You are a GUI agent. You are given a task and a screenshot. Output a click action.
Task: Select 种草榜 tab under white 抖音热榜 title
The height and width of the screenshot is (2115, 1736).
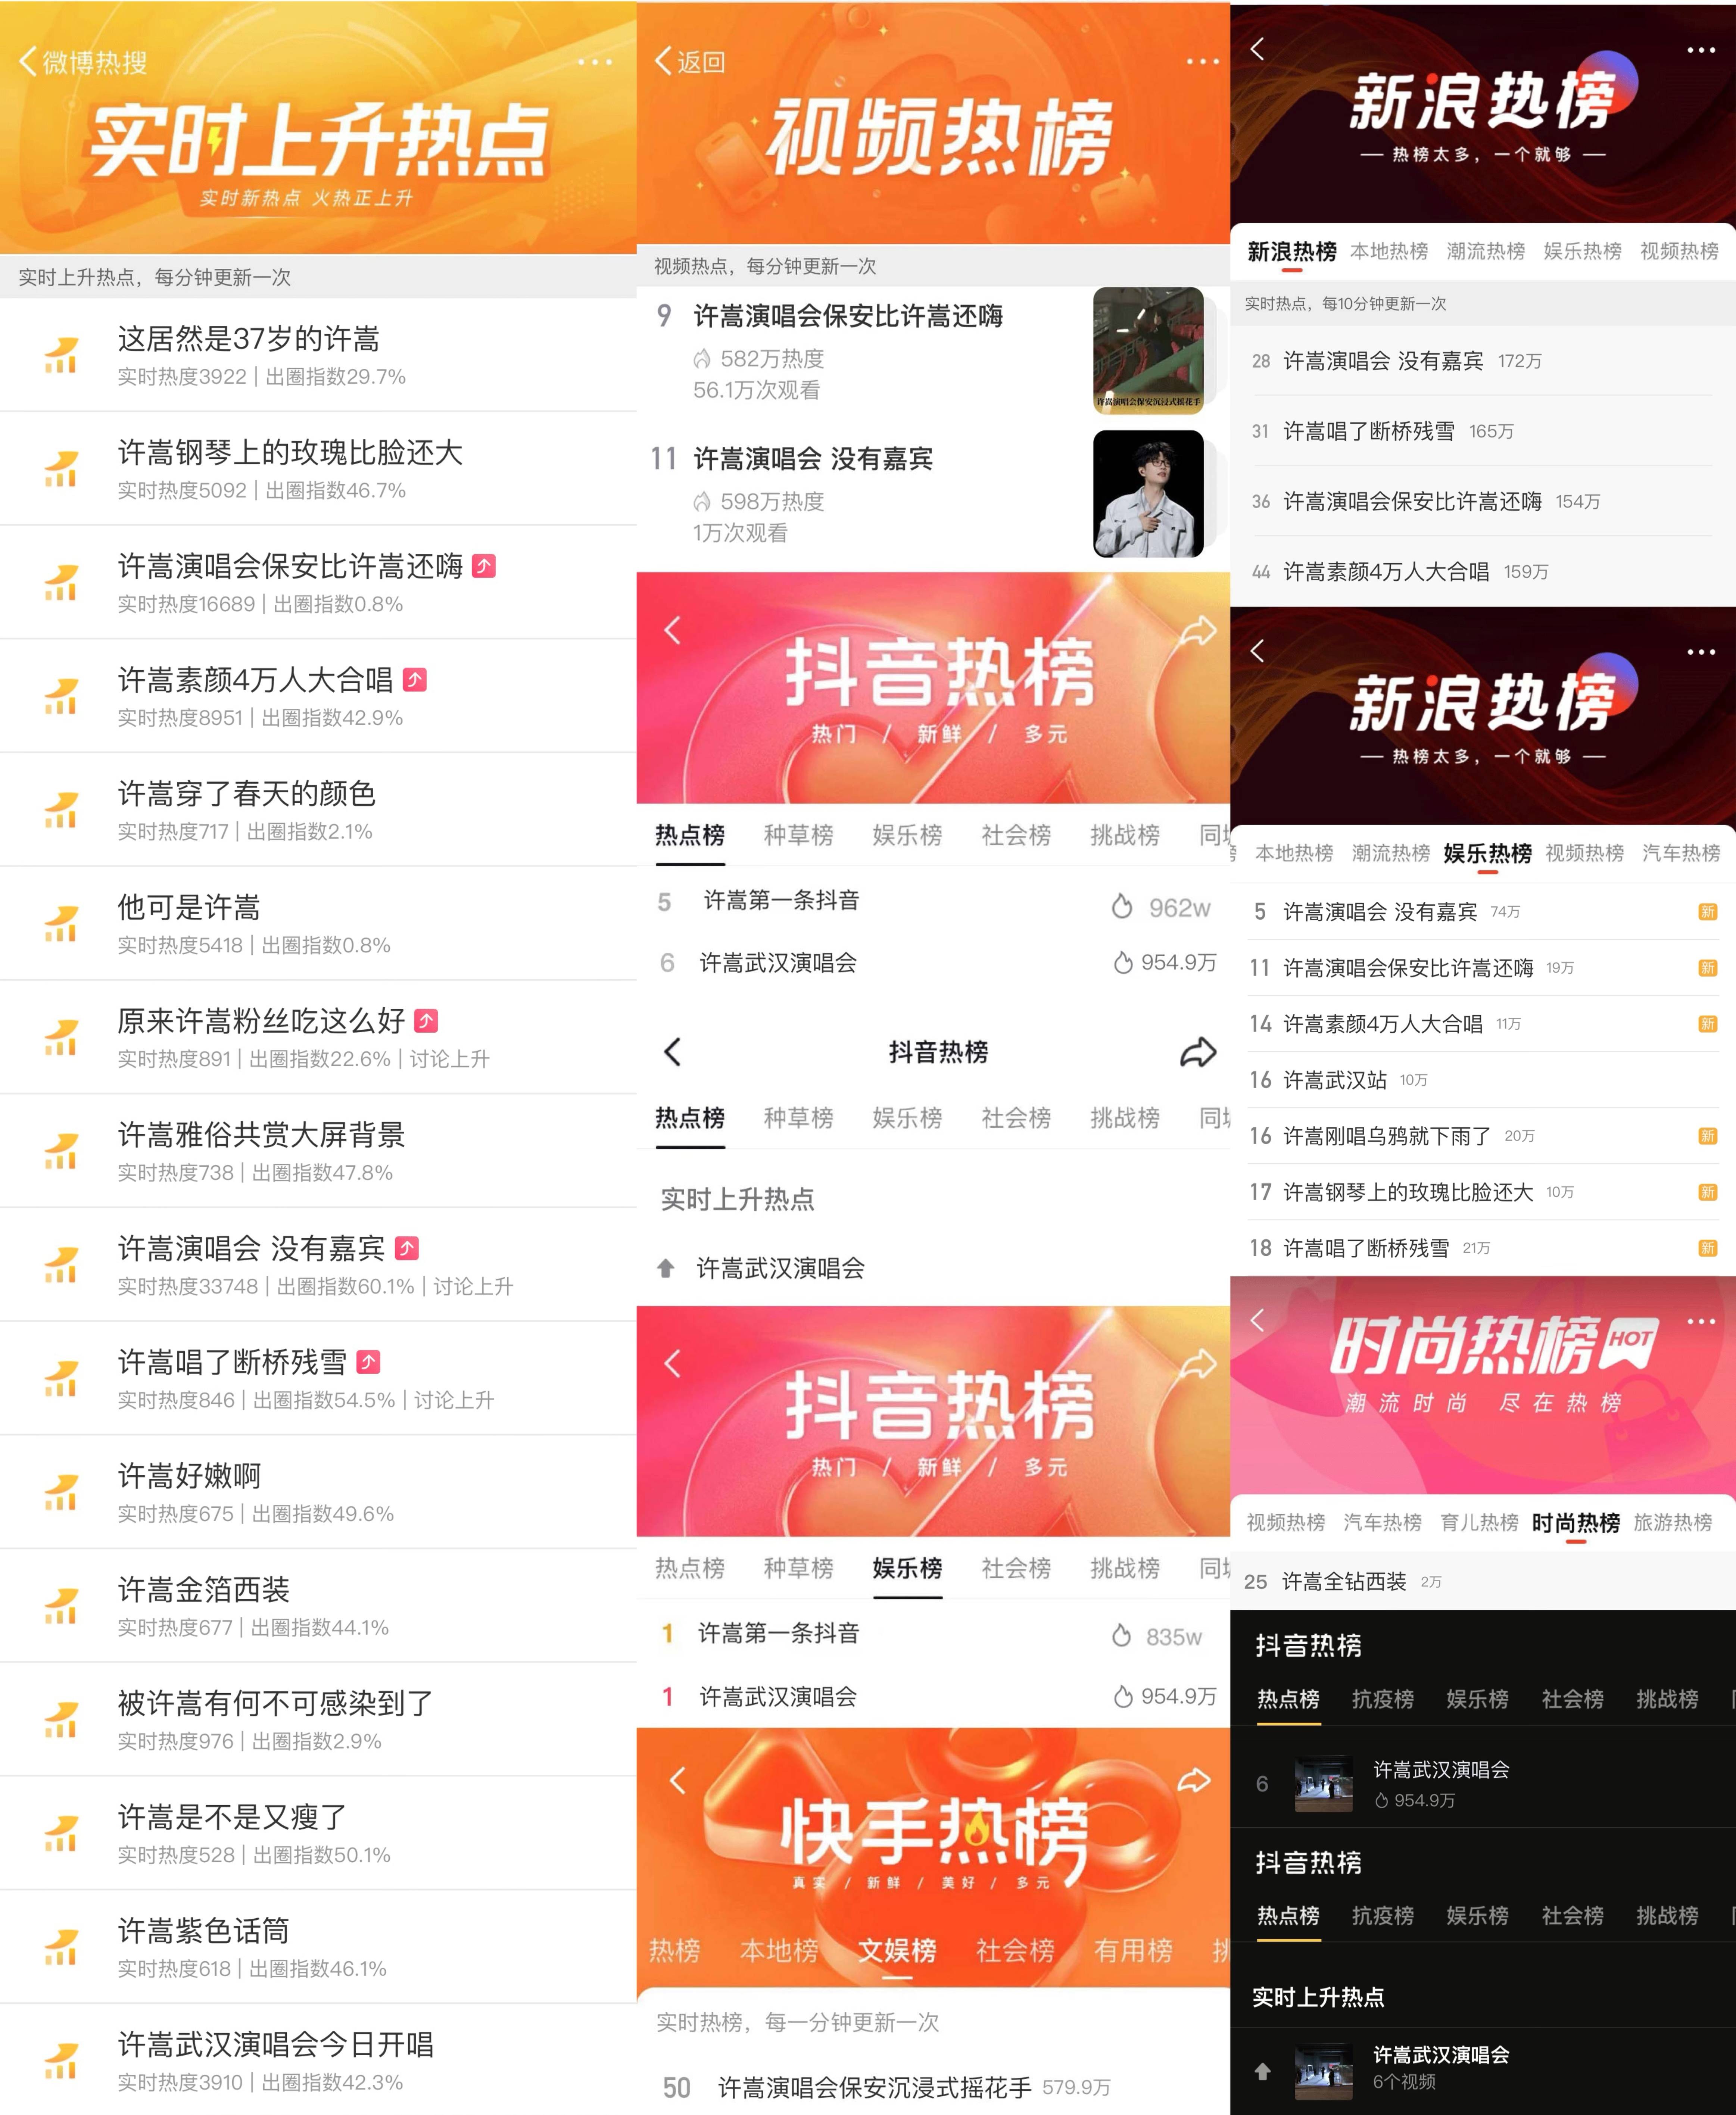point(798,1118)
